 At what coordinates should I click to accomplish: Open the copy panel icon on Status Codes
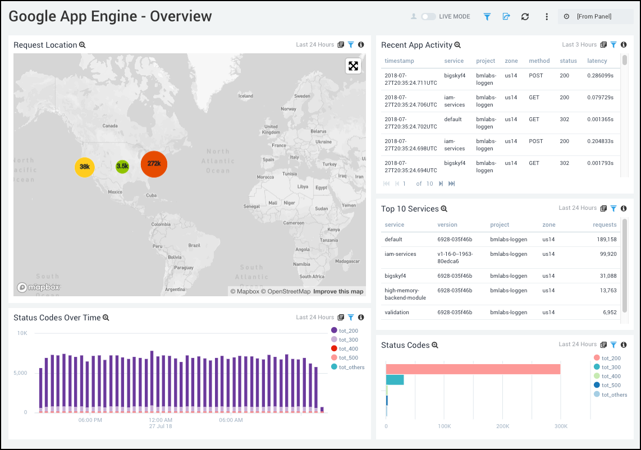603,345
